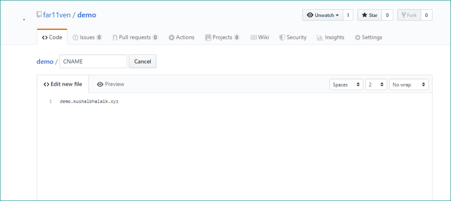Screen dimensions: 451x201
Task: Go to the Actions tab
Action: 181,37
